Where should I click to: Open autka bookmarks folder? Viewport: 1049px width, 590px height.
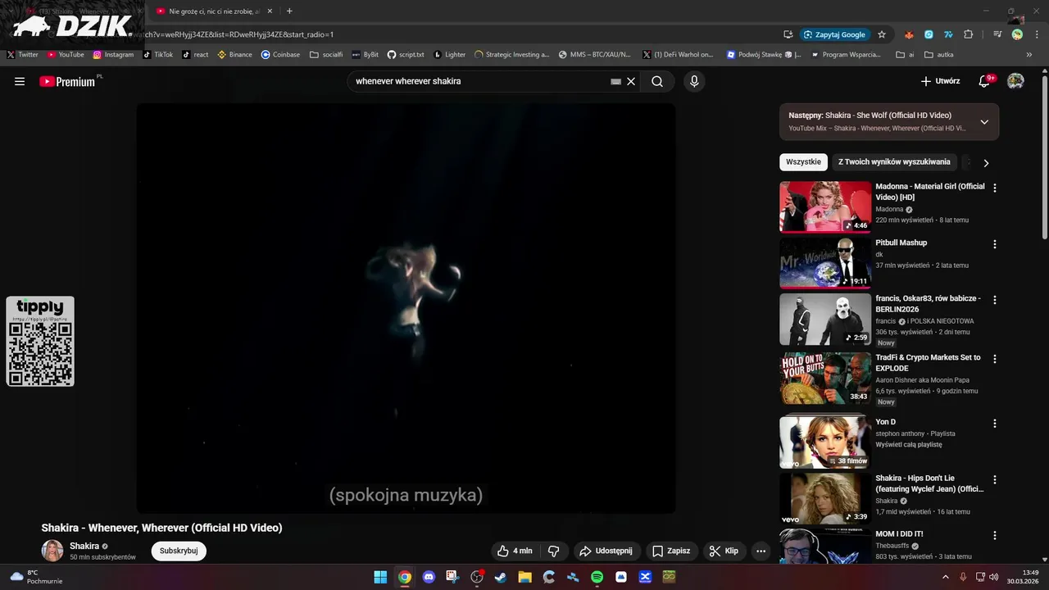(x=938, y=55)
